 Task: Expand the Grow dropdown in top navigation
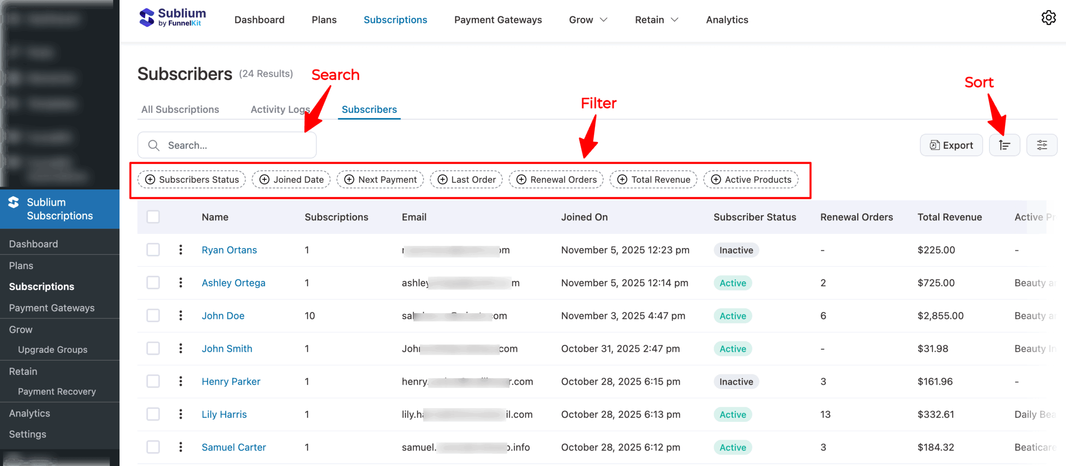[x=588, y=19]
